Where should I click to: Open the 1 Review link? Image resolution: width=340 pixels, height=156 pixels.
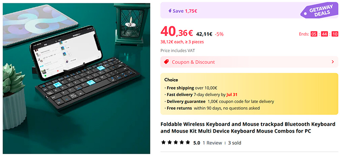click(x=212, y=143)
